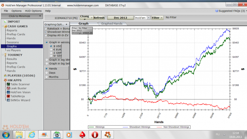Screen dimensions: 247x139
Task: Open the SitNGo Wizard icon
Action: 8,100
